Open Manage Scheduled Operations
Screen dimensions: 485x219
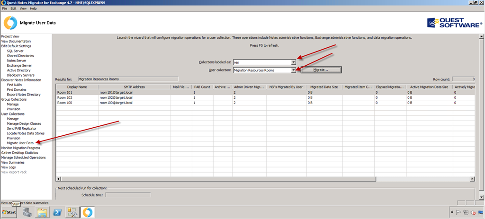click(24, 158)
